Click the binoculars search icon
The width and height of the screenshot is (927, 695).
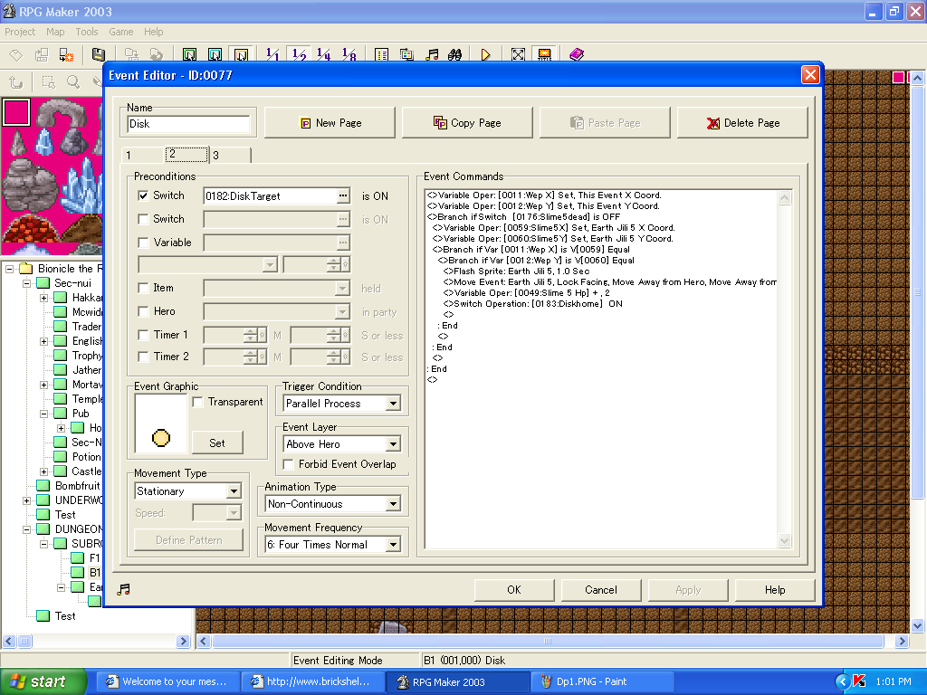[x=455, y=55]
